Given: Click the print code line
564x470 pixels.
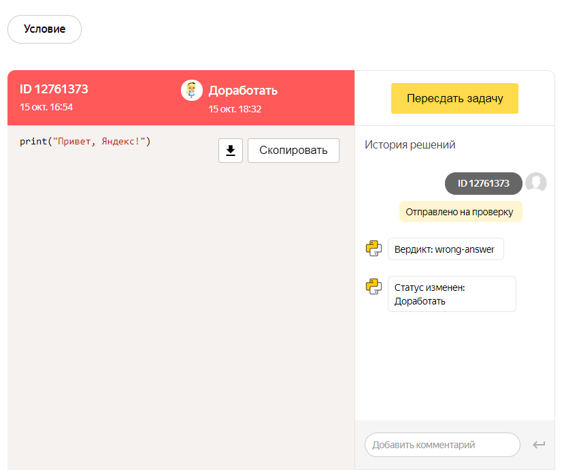Looking at the screenshot, I should pyautogui.click(x=85, y=141).
